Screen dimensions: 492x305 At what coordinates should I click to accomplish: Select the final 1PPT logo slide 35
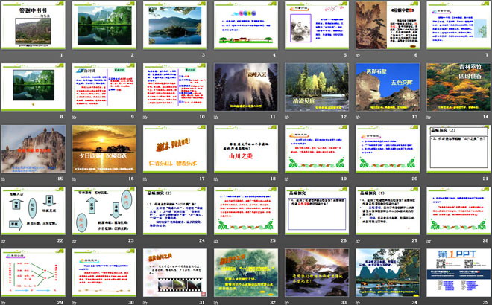(455, 272)
